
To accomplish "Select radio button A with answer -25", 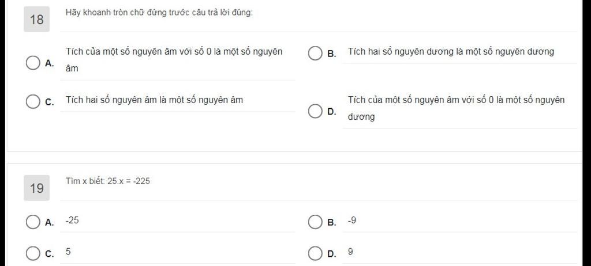I will [x=33, y=222].
